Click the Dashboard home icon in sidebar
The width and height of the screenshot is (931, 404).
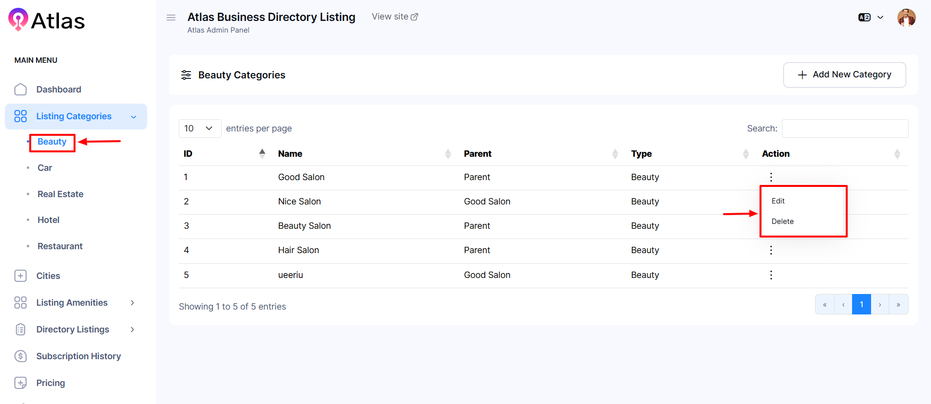coord(20,90)
